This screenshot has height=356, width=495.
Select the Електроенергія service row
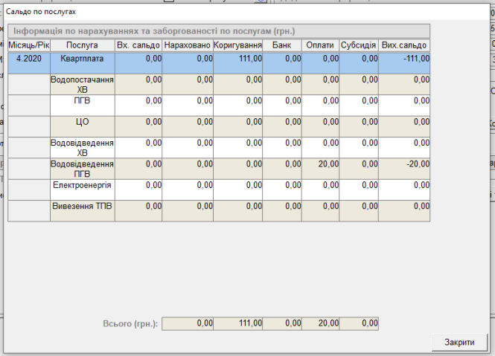tap(82, 185)
